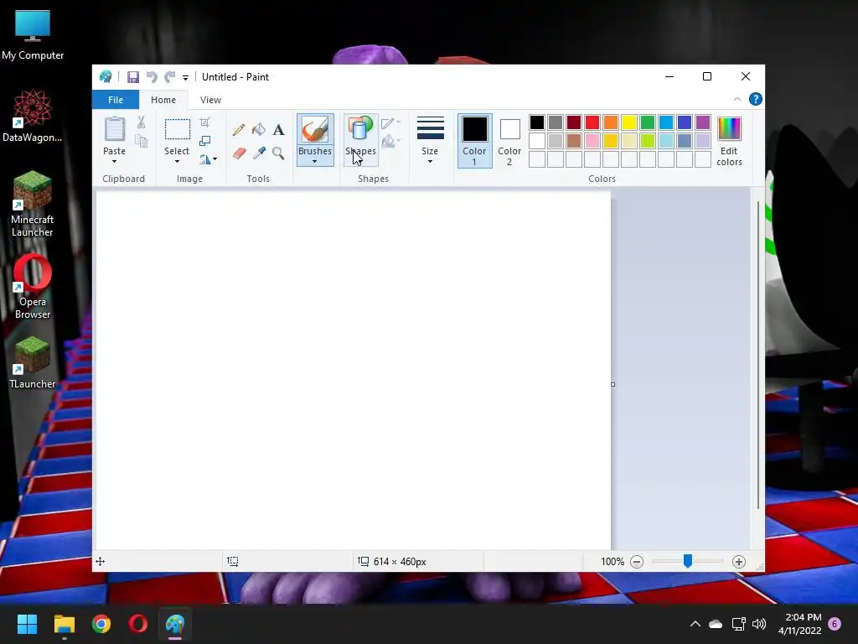Screen dimensions: 858x644
Task: Switch to the View tab
Action: tap(210, 100)
